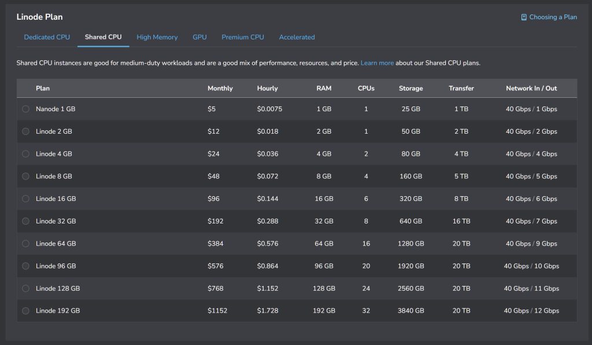Click the Transfer column header
This screenshot has width=592, height=345.
pyautogui.click(x=461, y=88)
